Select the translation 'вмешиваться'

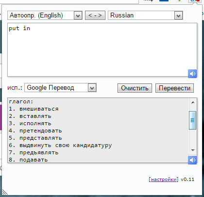(39, 109)
